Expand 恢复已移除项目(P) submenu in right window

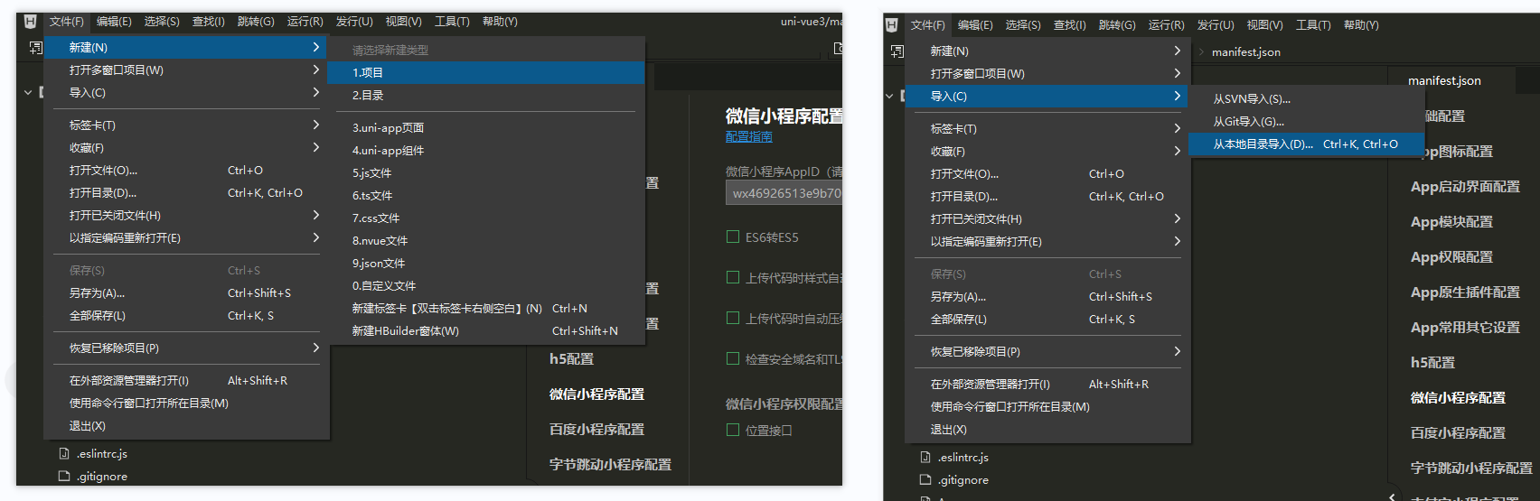[1177, 351]
